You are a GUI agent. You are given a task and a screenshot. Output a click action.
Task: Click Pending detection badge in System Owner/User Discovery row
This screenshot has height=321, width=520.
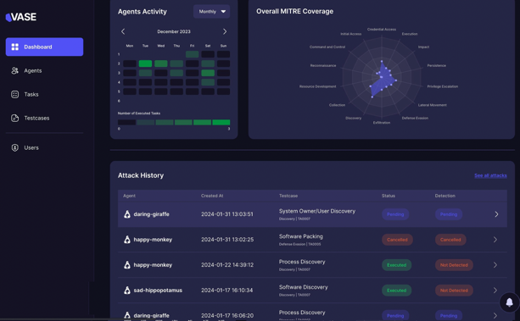(449, 214)
